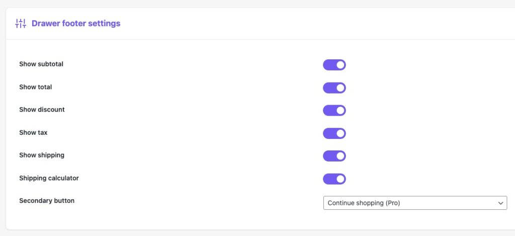
Task: Turn off the Shipping calculator switch
Action: click(x=334, y=179)
